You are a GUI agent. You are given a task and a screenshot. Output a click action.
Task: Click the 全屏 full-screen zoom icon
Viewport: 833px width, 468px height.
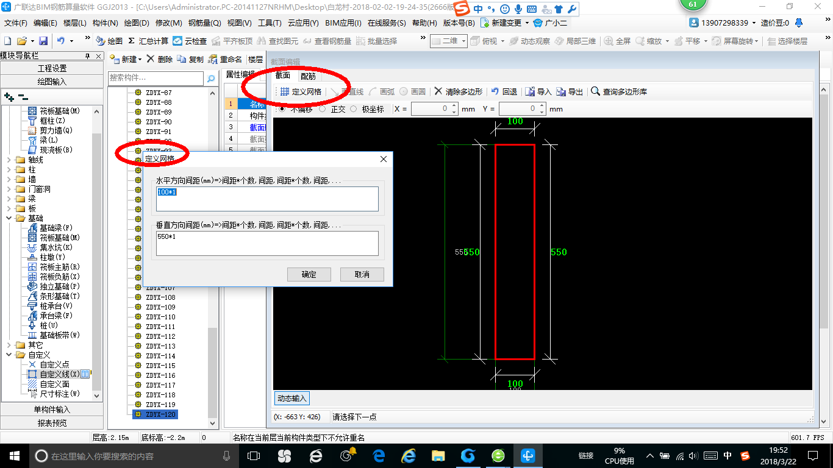pyautogui.click(x=609, y=41)
